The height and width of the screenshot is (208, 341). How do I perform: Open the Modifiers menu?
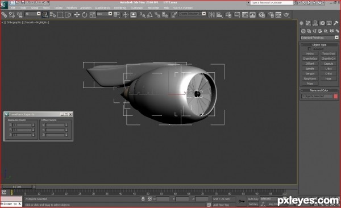pos(72,8)
